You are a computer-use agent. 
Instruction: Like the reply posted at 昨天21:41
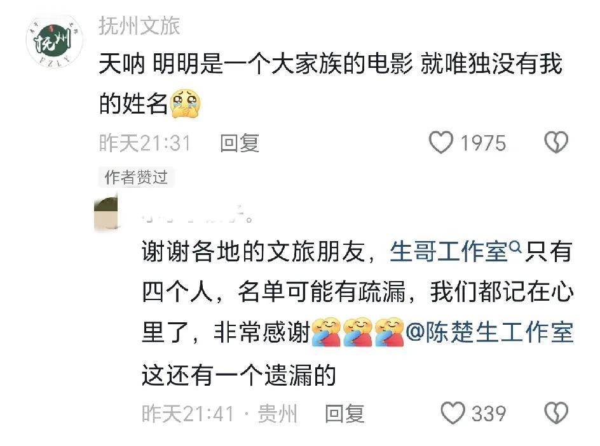(x=453, y=413)
